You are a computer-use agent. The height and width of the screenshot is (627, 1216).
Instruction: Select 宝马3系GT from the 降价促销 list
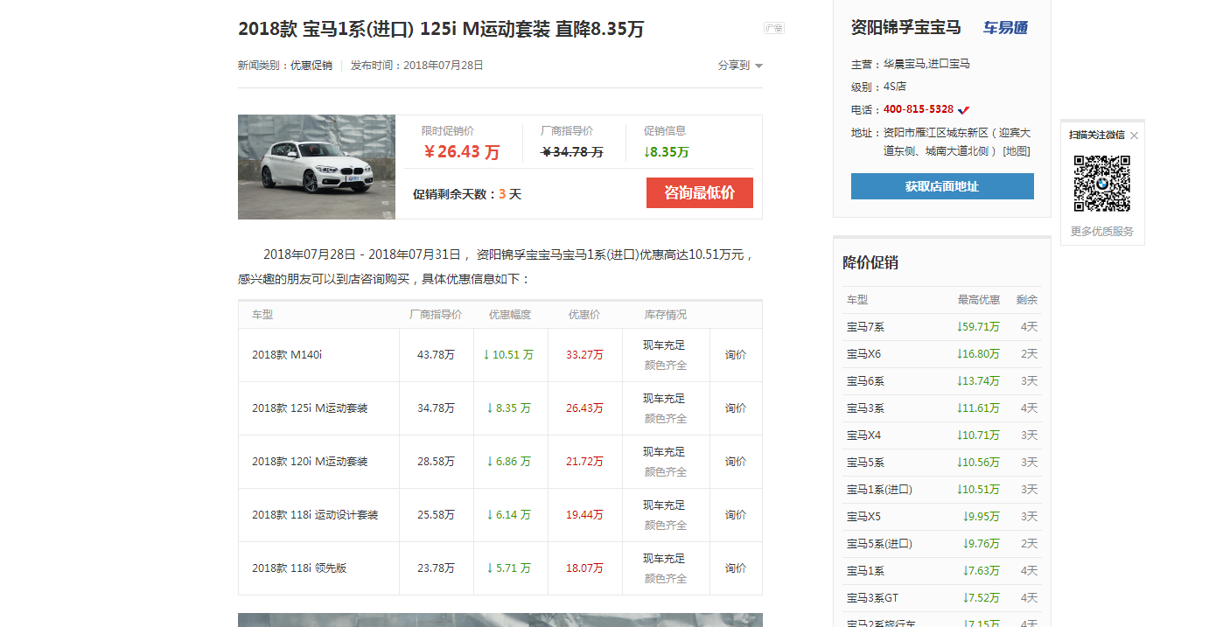(872, 598)
